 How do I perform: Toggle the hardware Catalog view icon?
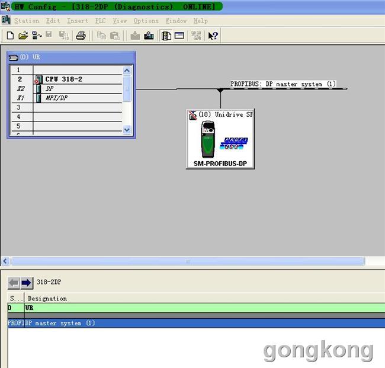166,36
